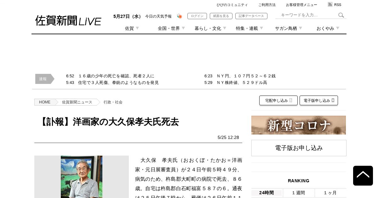Click the article title 洋画家の大久保孝夫氏死去
Viewport: 378px width, 198px height.
[x=109, y=122]
